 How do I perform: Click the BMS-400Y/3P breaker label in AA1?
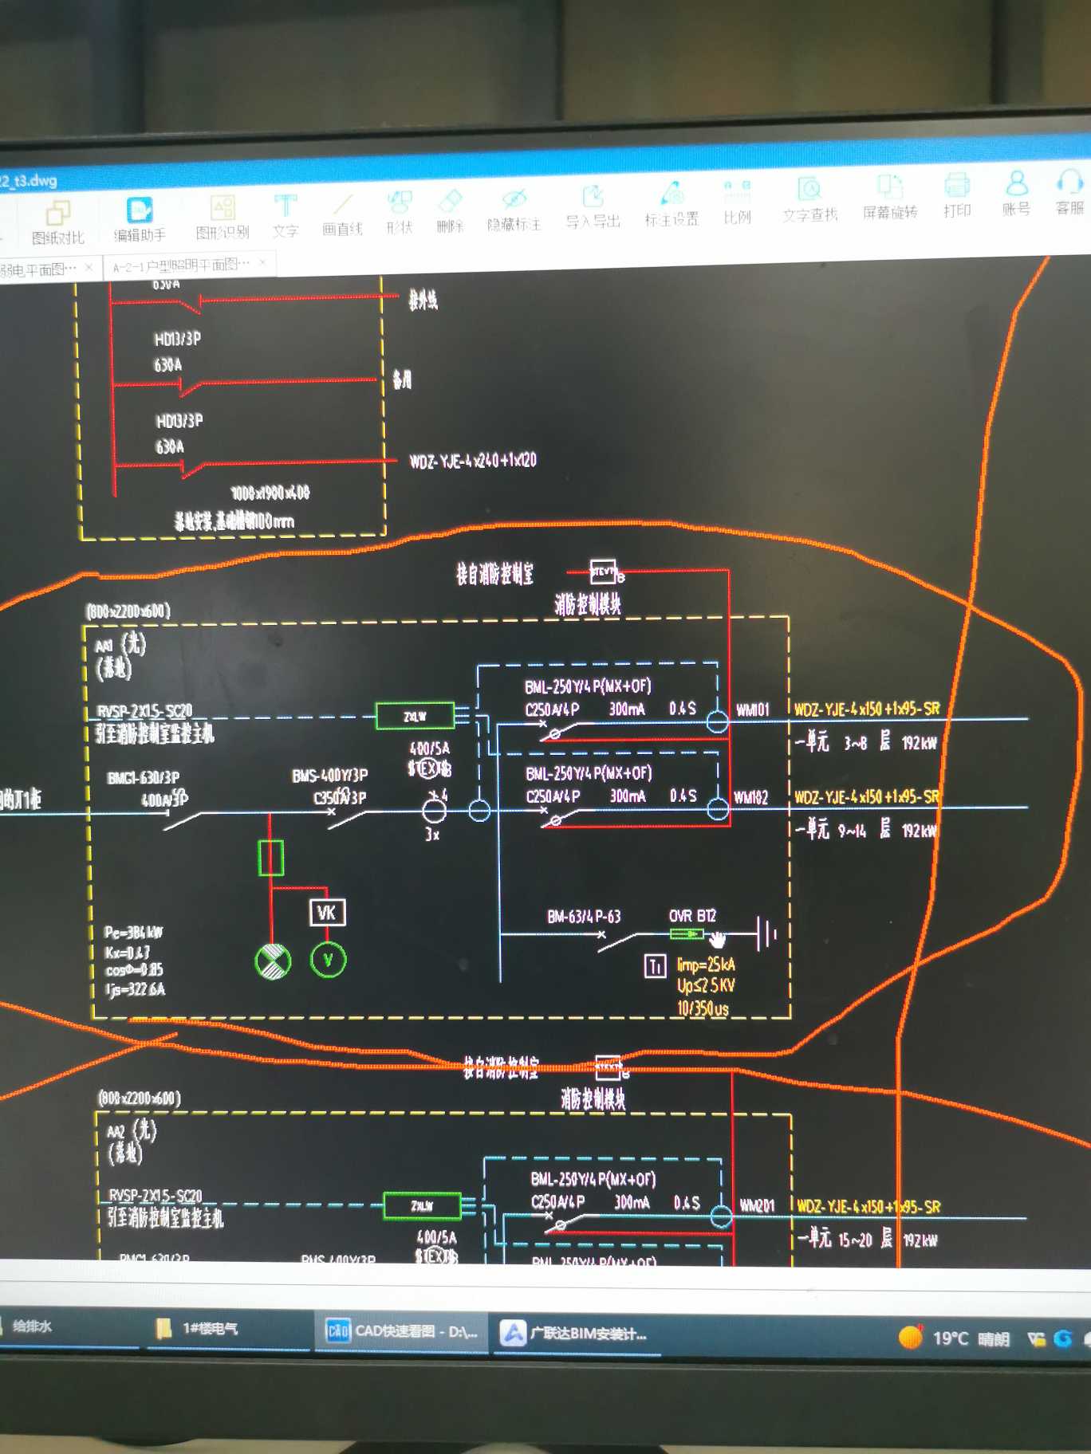pos(330,776)
